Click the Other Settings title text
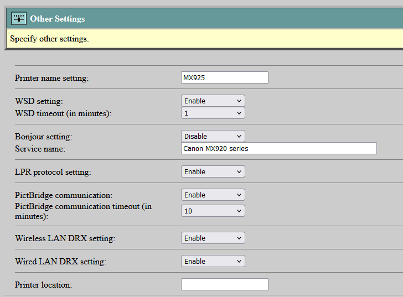 [58, 19]
